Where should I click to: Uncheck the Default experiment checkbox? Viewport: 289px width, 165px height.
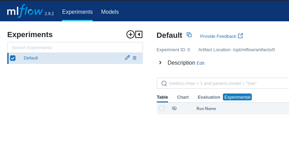[13, 58]
